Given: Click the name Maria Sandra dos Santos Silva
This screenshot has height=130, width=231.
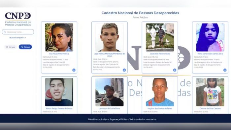Looking at the screenshot, I should (x=210, y=54).
